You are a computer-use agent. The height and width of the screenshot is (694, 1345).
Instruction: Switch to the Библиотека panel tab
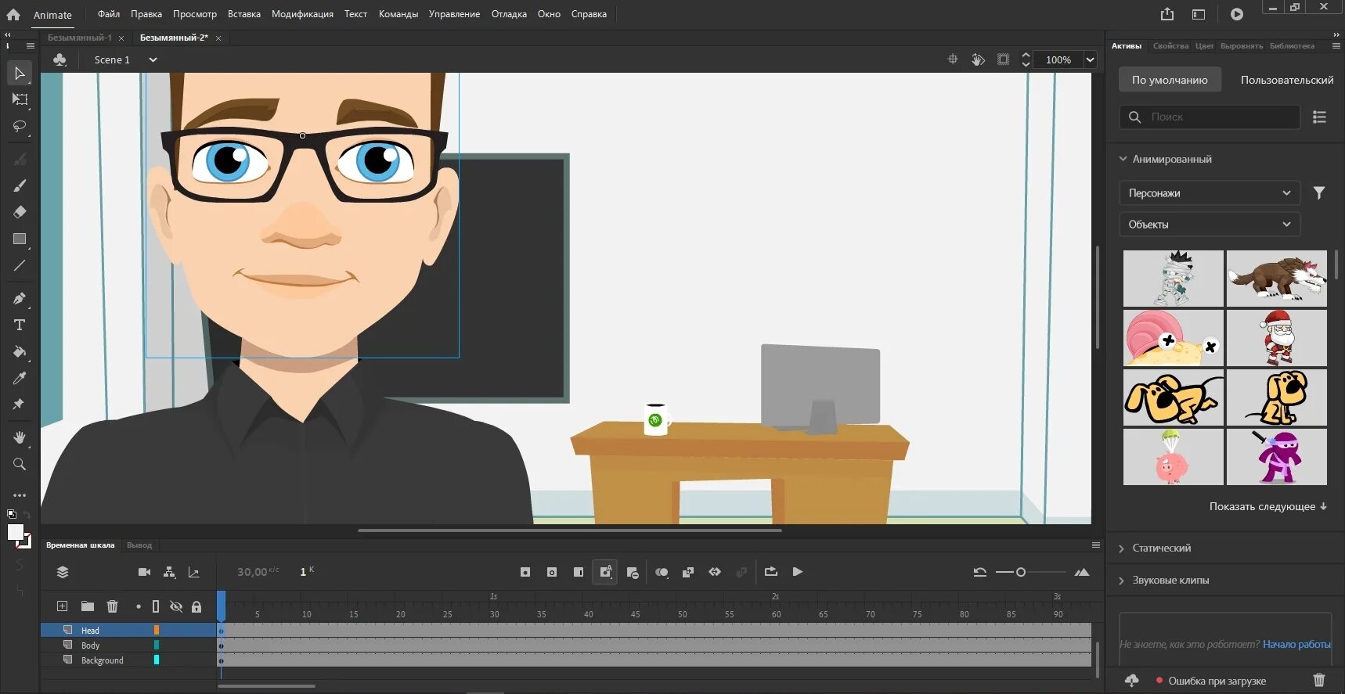1292,46
